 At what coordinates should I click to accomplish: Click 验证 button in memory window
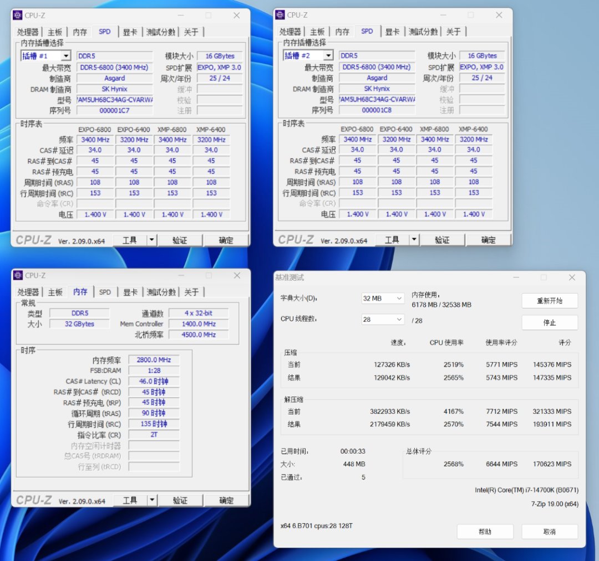[180, 501]
